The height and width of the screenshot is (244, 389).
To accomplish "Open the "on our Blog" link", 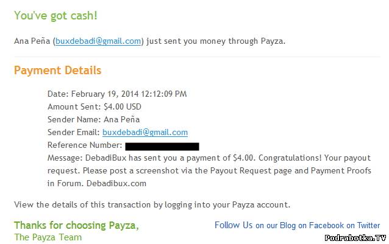I will pyautogui.click(x=276, y=226).
